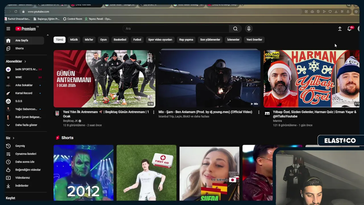This screenshot has height=205, width=364.
Task: Open Ruhi Çenet Belgesel subscription channel
Action: point(25,117)
